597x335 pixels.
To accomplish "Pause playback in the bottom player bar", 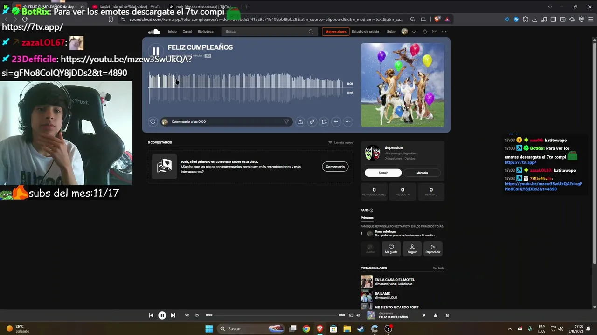I will [x=162, y=315].
